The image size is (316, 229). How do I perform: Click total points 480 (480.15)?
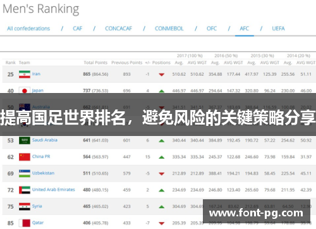[x=95, y=190]
